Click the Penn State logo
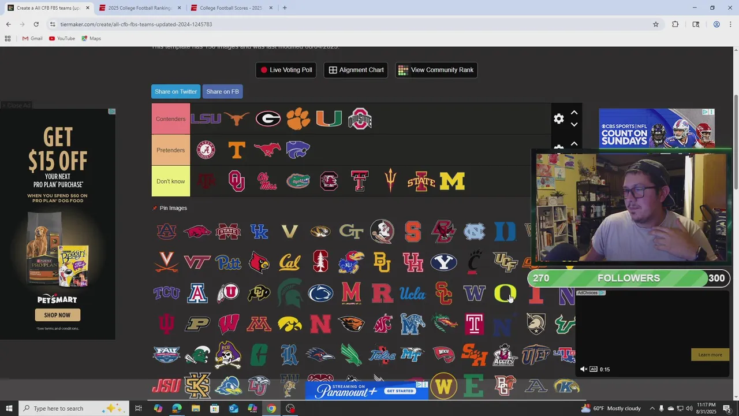Viewport: 739px width, 416px height. [x=320, y=294]
